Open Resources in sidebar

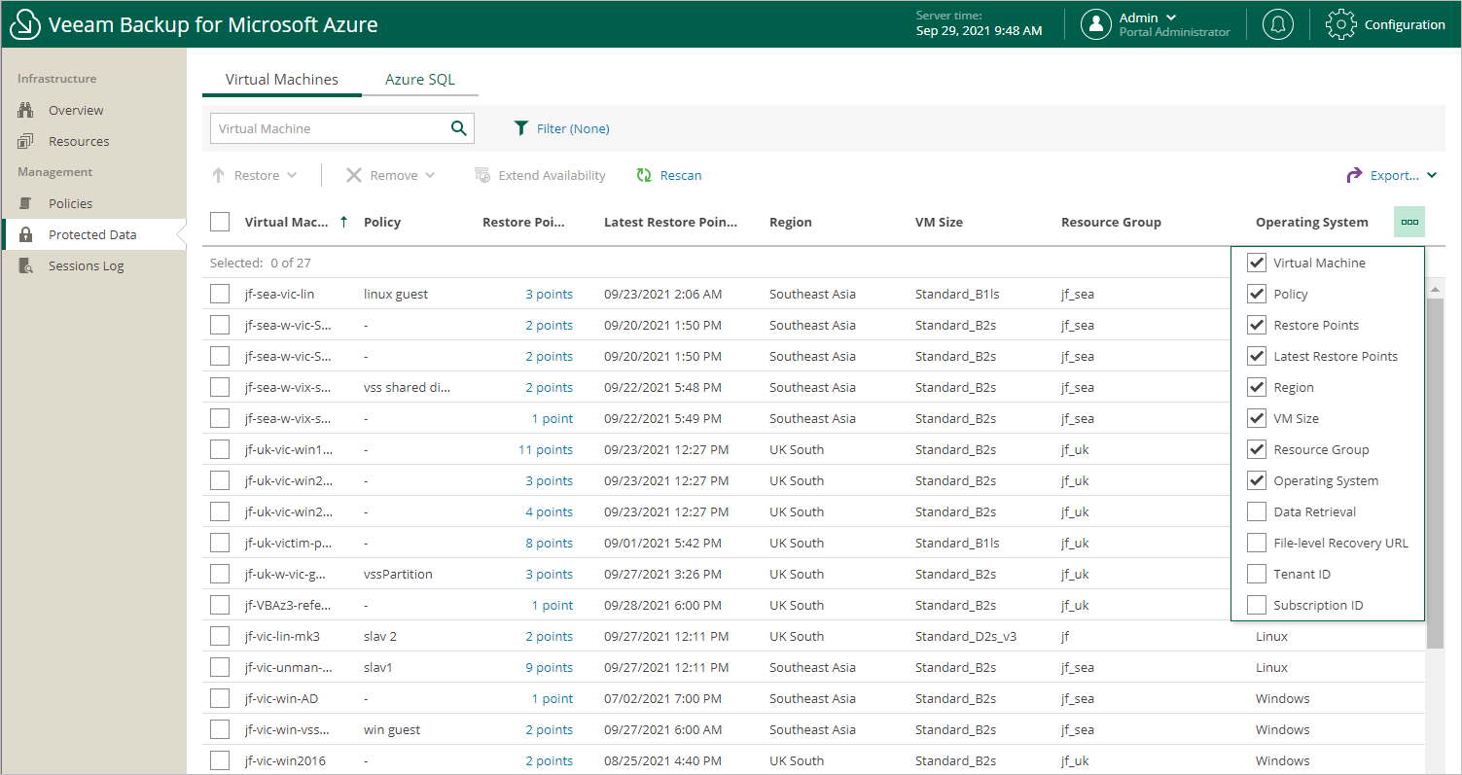(79, 141)
